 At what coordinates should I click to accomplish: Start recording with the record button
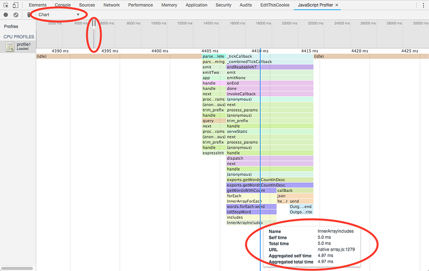pyautogui.click(x=6, y=15)
